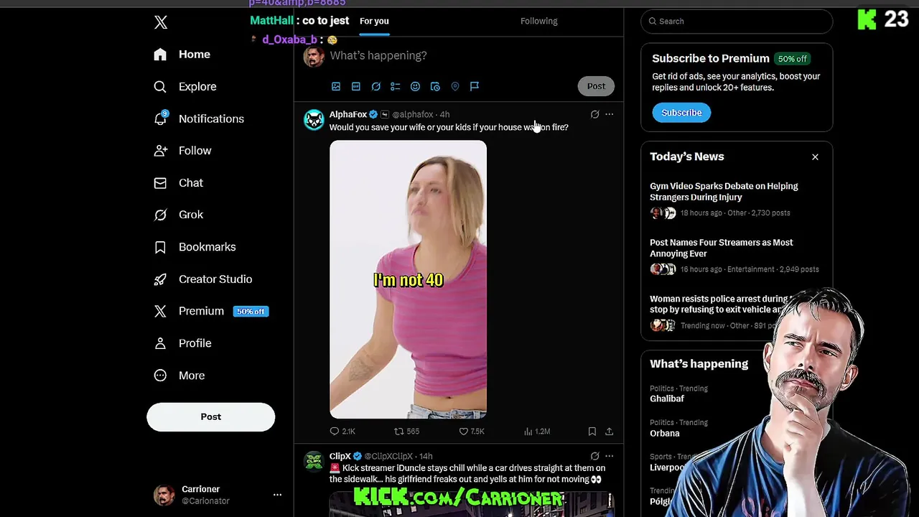Bookmark the AlphaFox post
Image resolution: width=919 pixels, height=517 pixels.
(x=592, y=432)
